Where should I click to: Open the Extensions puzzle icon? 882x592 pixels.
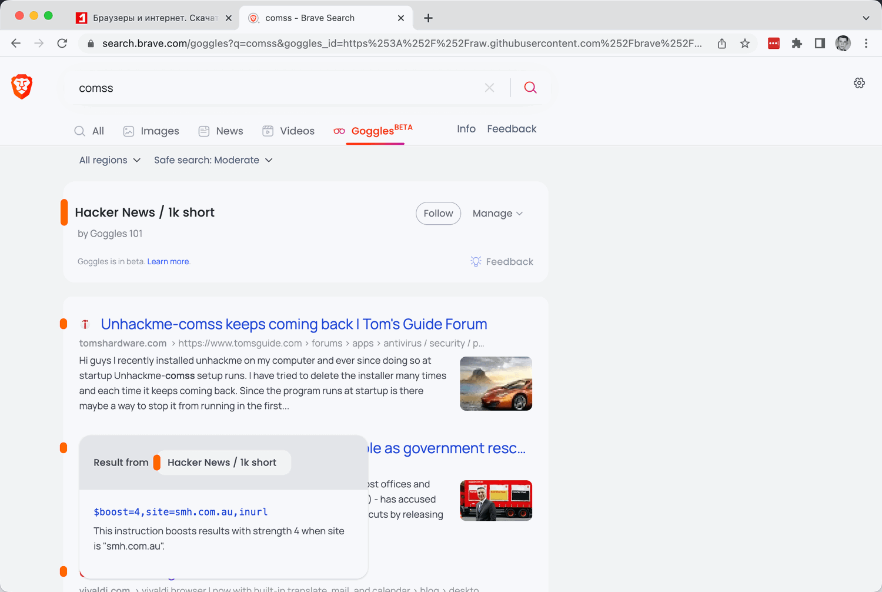click(x=797, y=43)
